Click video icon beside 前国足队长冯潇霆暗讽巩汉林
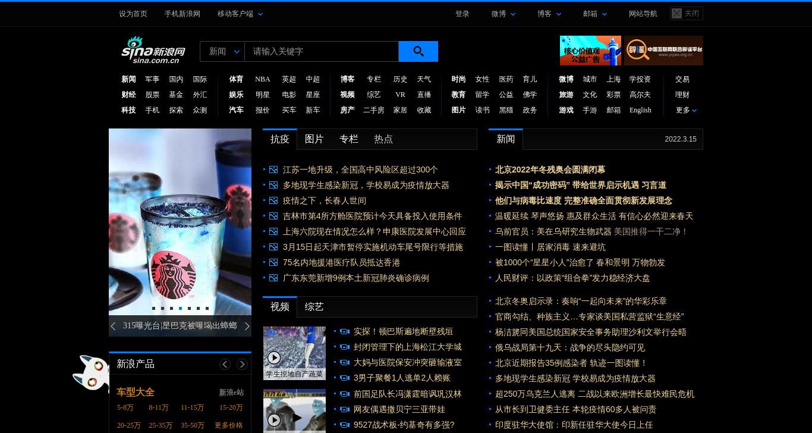This screenshot has height=433, width=812. pyautogui.click(x=344, y=394)
